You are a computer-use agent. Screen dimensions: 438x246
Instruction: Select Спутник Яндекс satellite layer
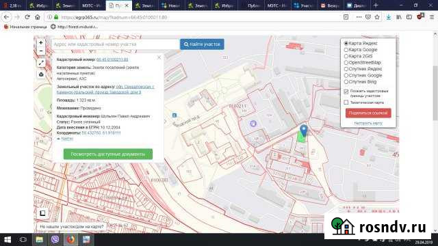346,69
